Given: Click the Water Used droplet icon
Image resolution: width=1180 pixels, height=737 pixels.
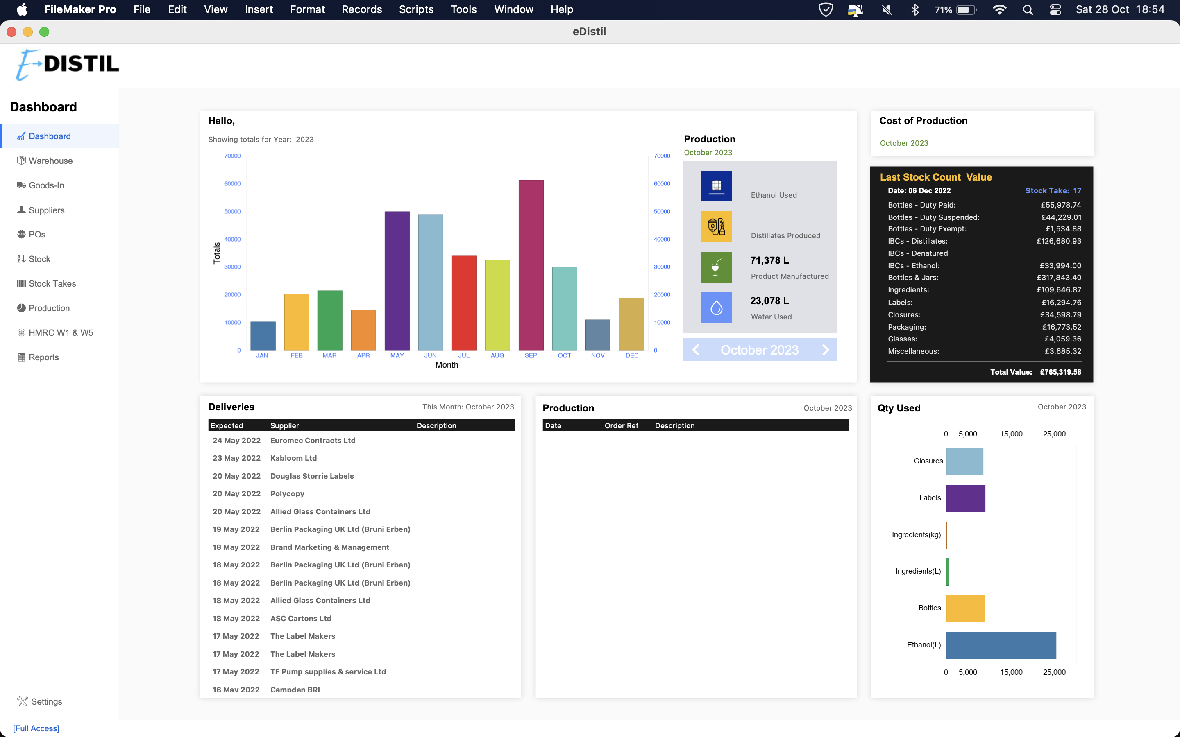Looking at the screenshot, I should (x=716, y=307).
